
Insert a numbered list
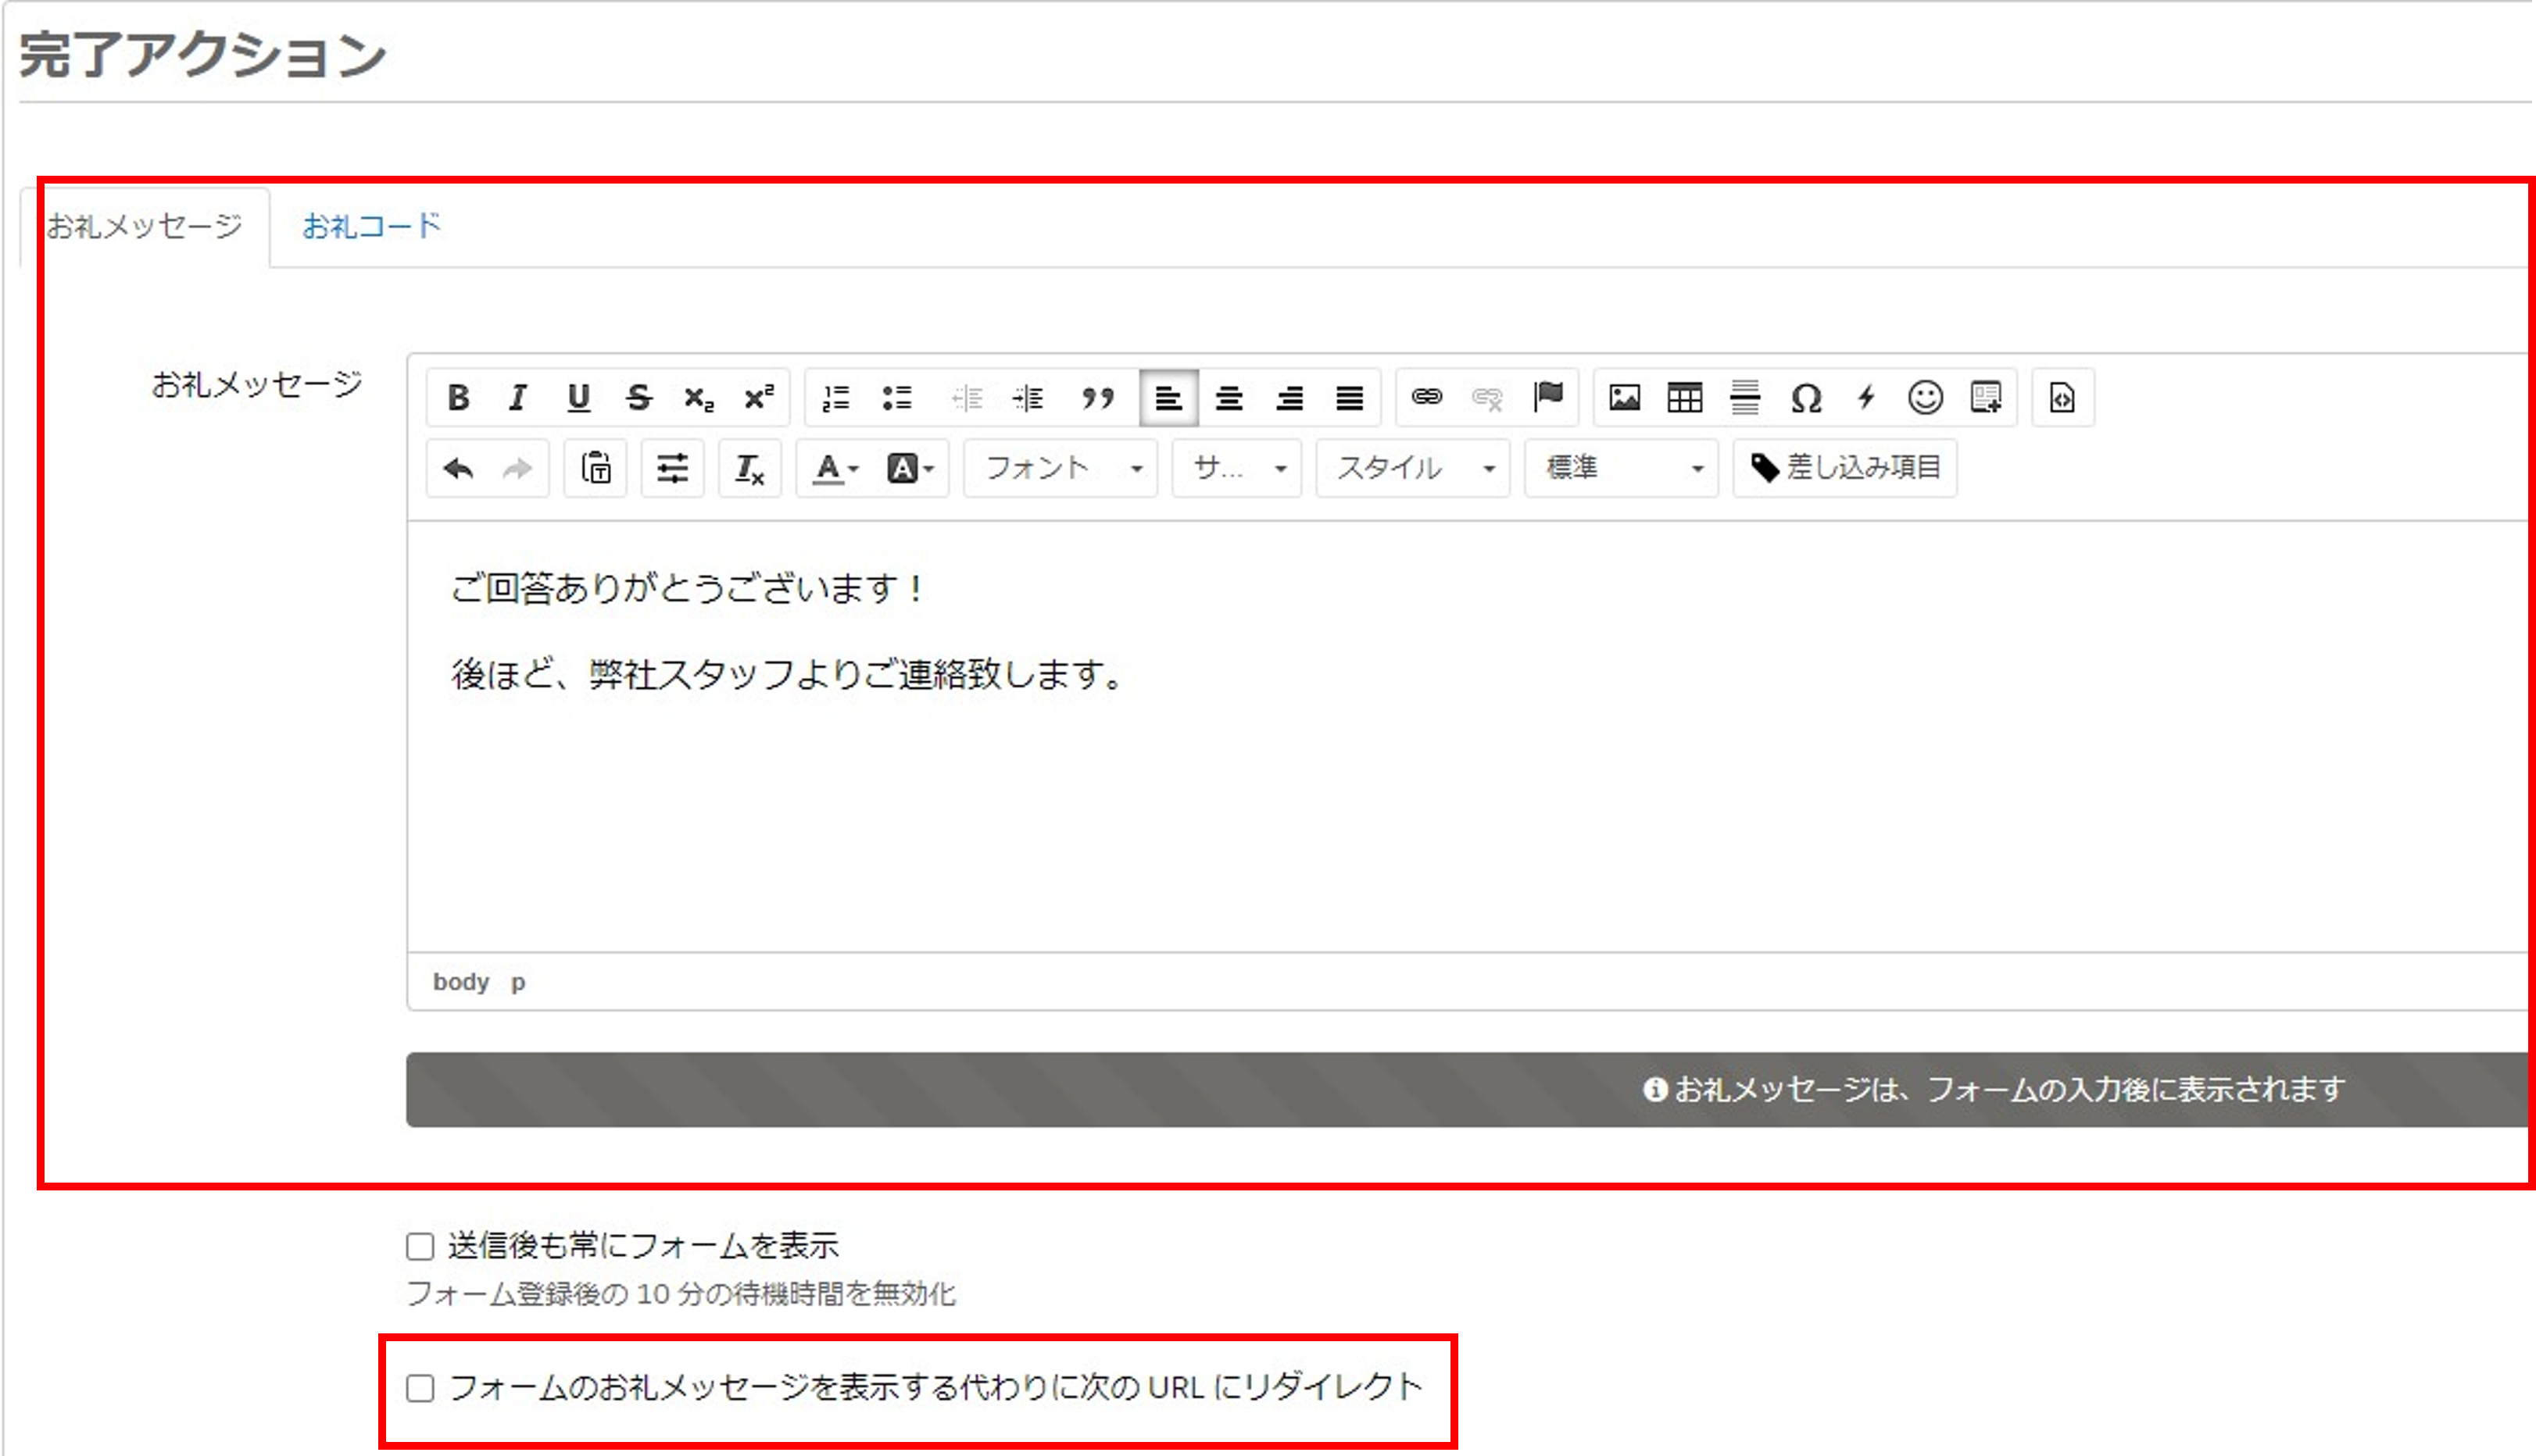click(x=835, y=398)
